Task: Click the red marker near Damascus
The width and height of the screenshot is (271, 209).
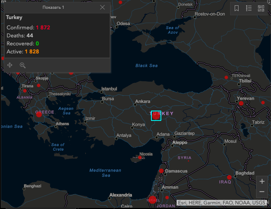Action: click(x=161, y=171)
